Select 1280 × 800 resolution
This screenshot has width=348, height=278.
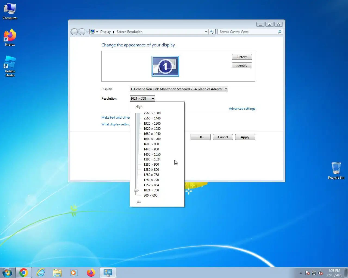pos(151,170)
